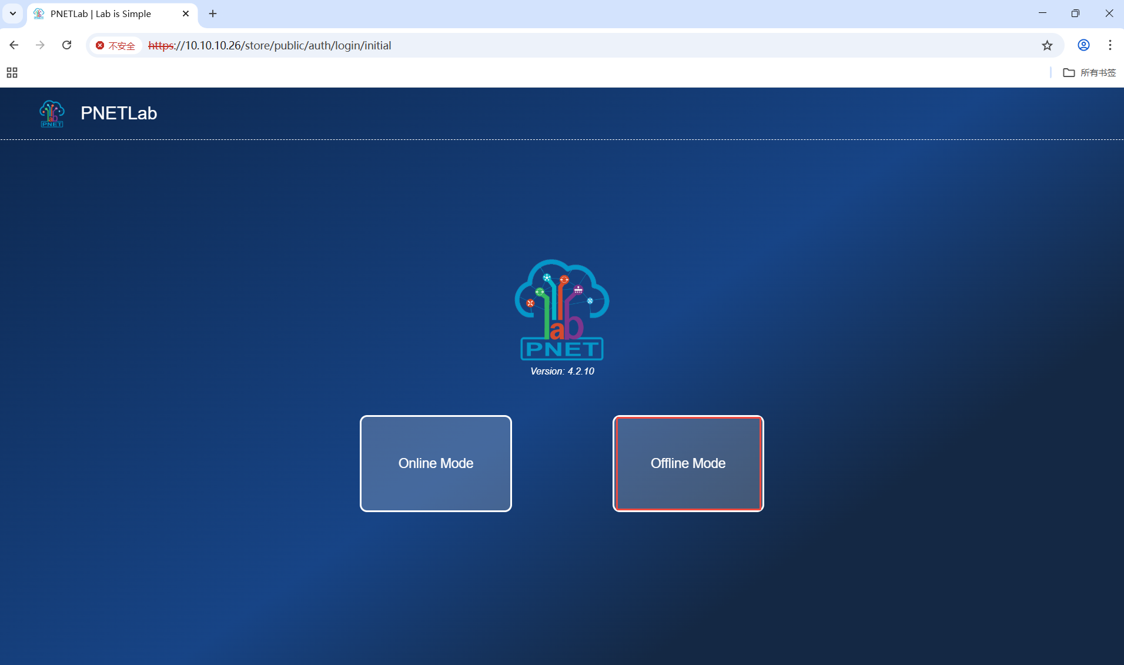Go back to previous page
Screen dimensions: 1124x665
[x=14, y=45]
